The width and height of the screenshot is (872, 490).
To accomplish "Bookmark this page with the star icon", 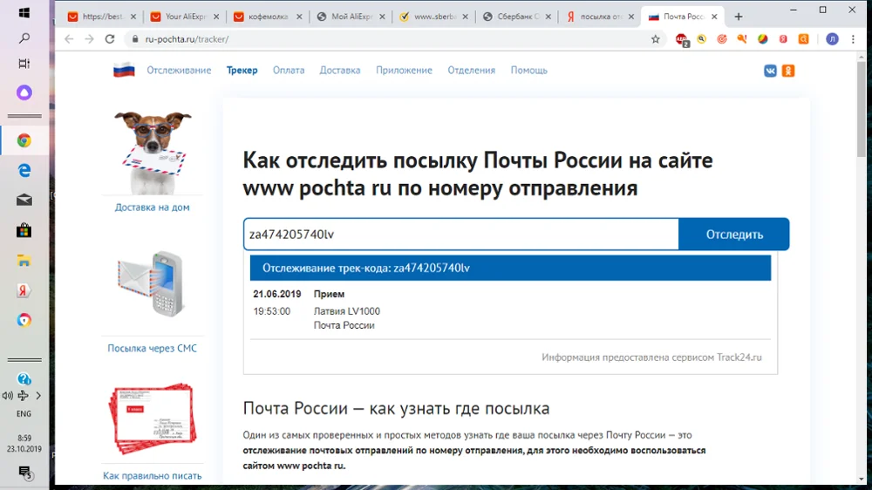I will pos(656,39).
